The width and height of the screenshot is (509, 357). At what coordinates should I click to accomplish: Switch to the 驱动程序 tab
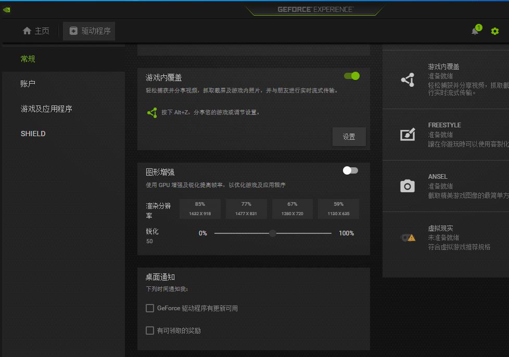[89, 31]
